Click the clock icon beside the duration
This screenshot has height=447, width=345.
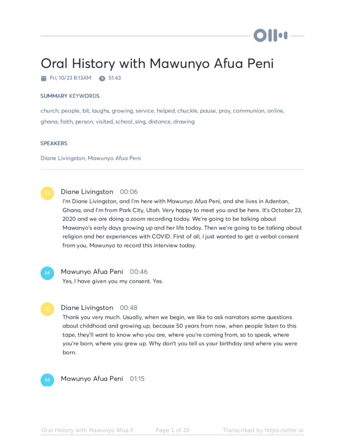point(102,78)
